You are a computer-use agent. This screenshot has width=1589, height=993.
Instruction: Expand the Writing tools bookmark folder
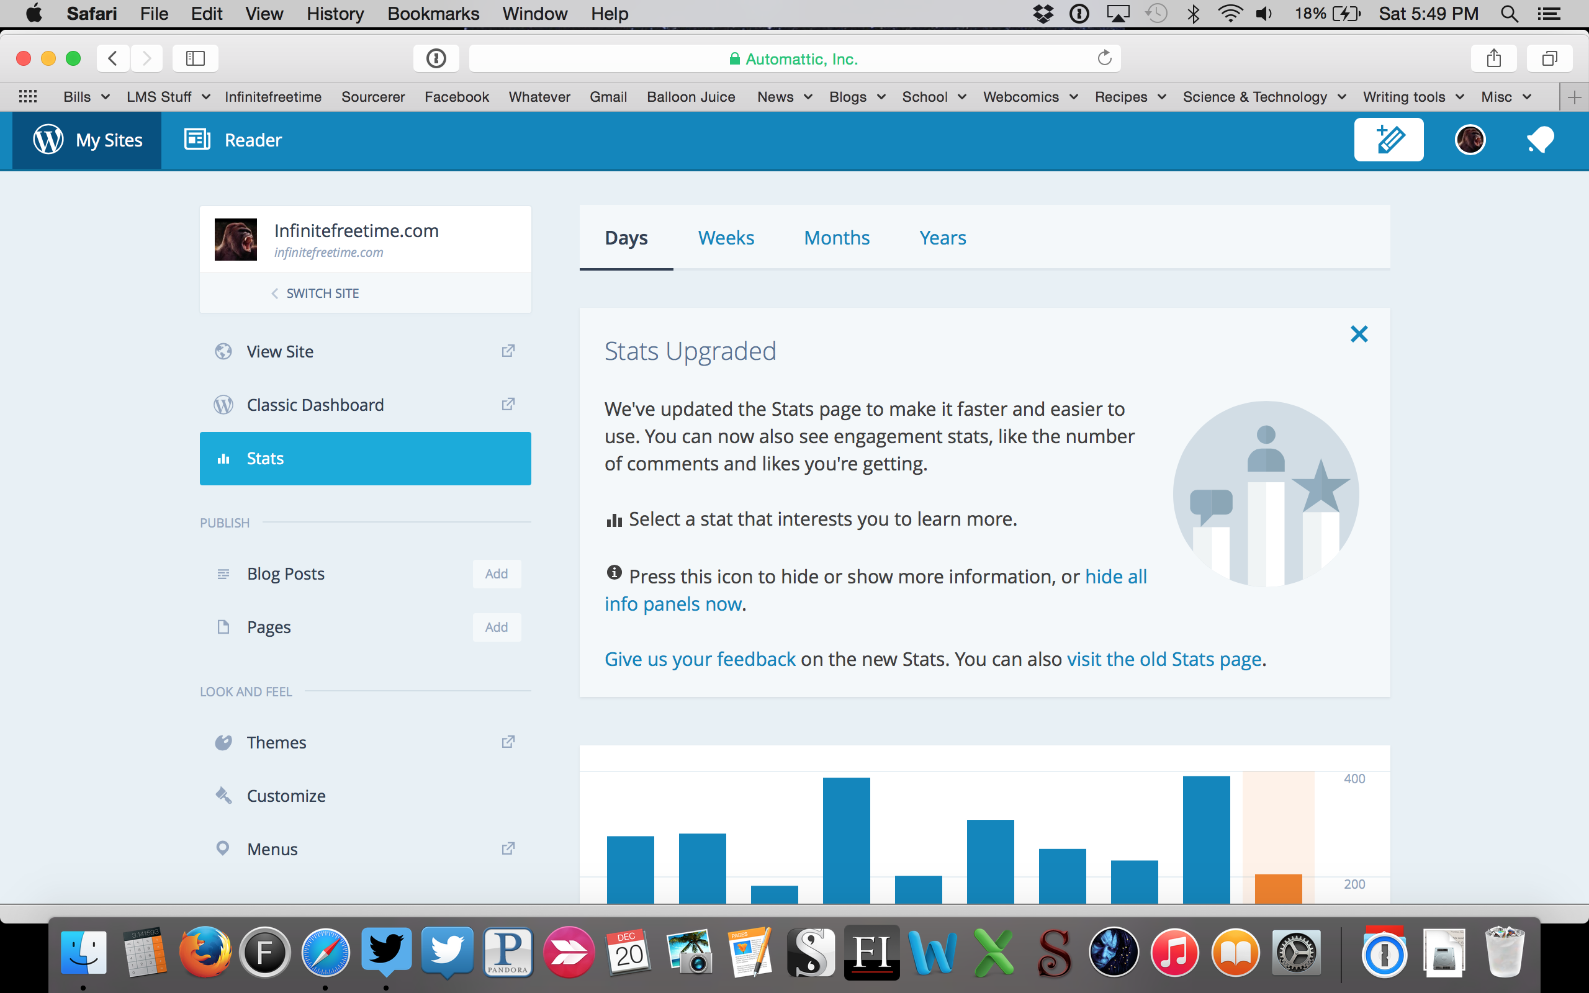coord(1412,97)
